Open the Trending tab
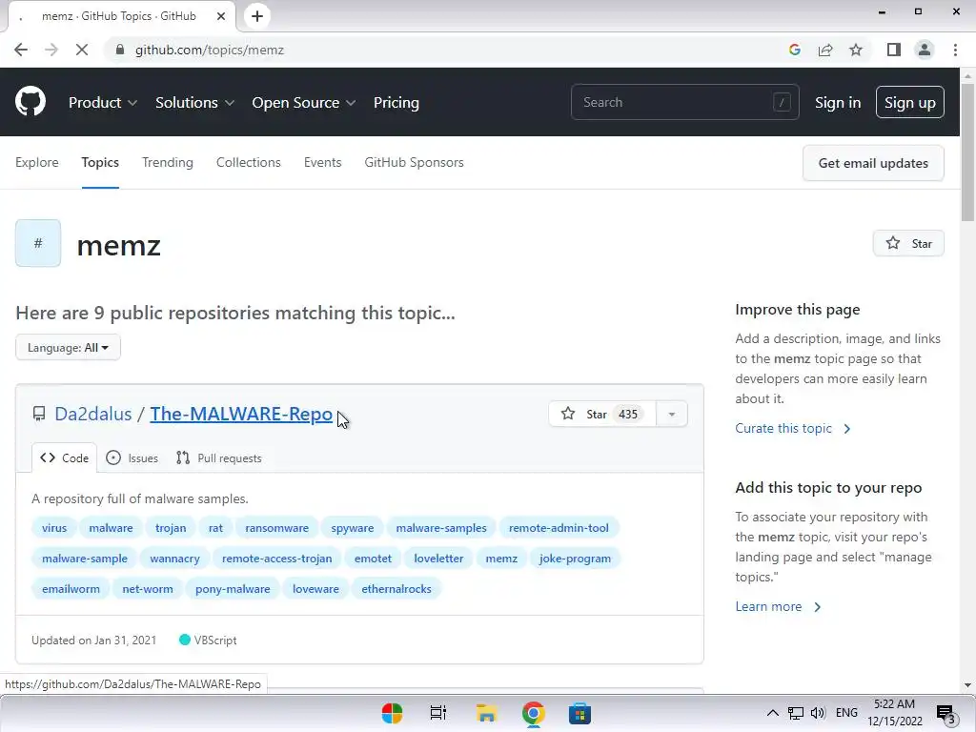This screenshot has height=732, width=976. click(x=168, y=162)
